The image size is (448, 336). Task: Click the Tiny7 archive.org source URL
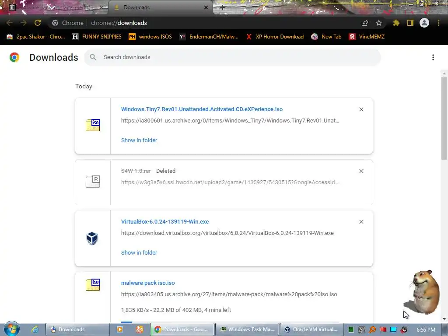[x=230, y=121]
